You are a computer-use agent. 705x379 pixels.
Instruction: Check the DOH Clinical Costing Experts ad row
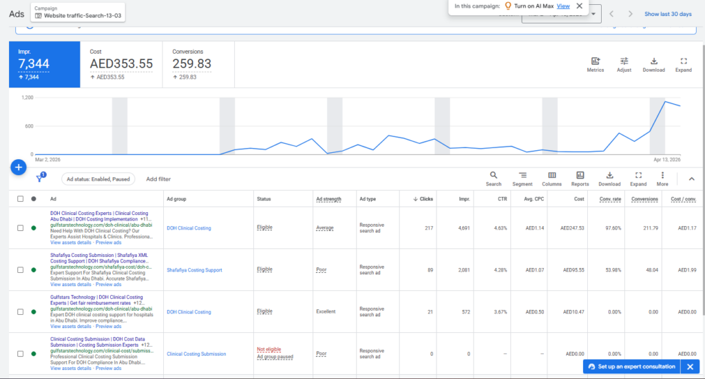pos(20,228)
